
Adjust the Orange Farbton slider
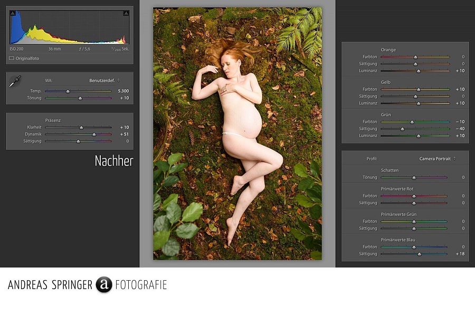pos(416,57)
